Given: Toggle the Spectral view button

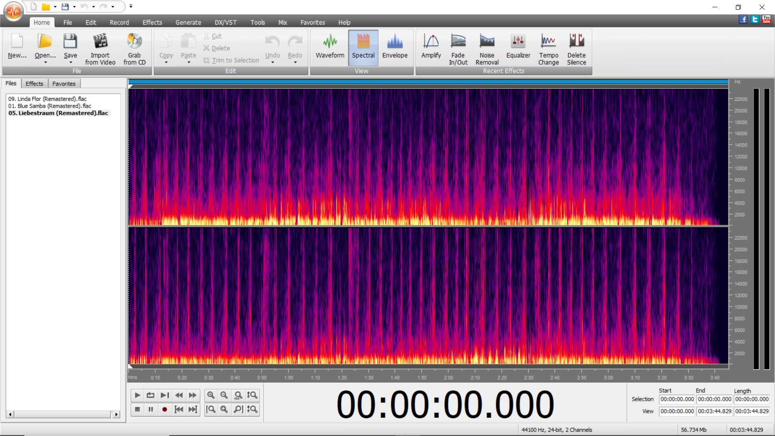Looking at the screenshot, I should 363,48.
